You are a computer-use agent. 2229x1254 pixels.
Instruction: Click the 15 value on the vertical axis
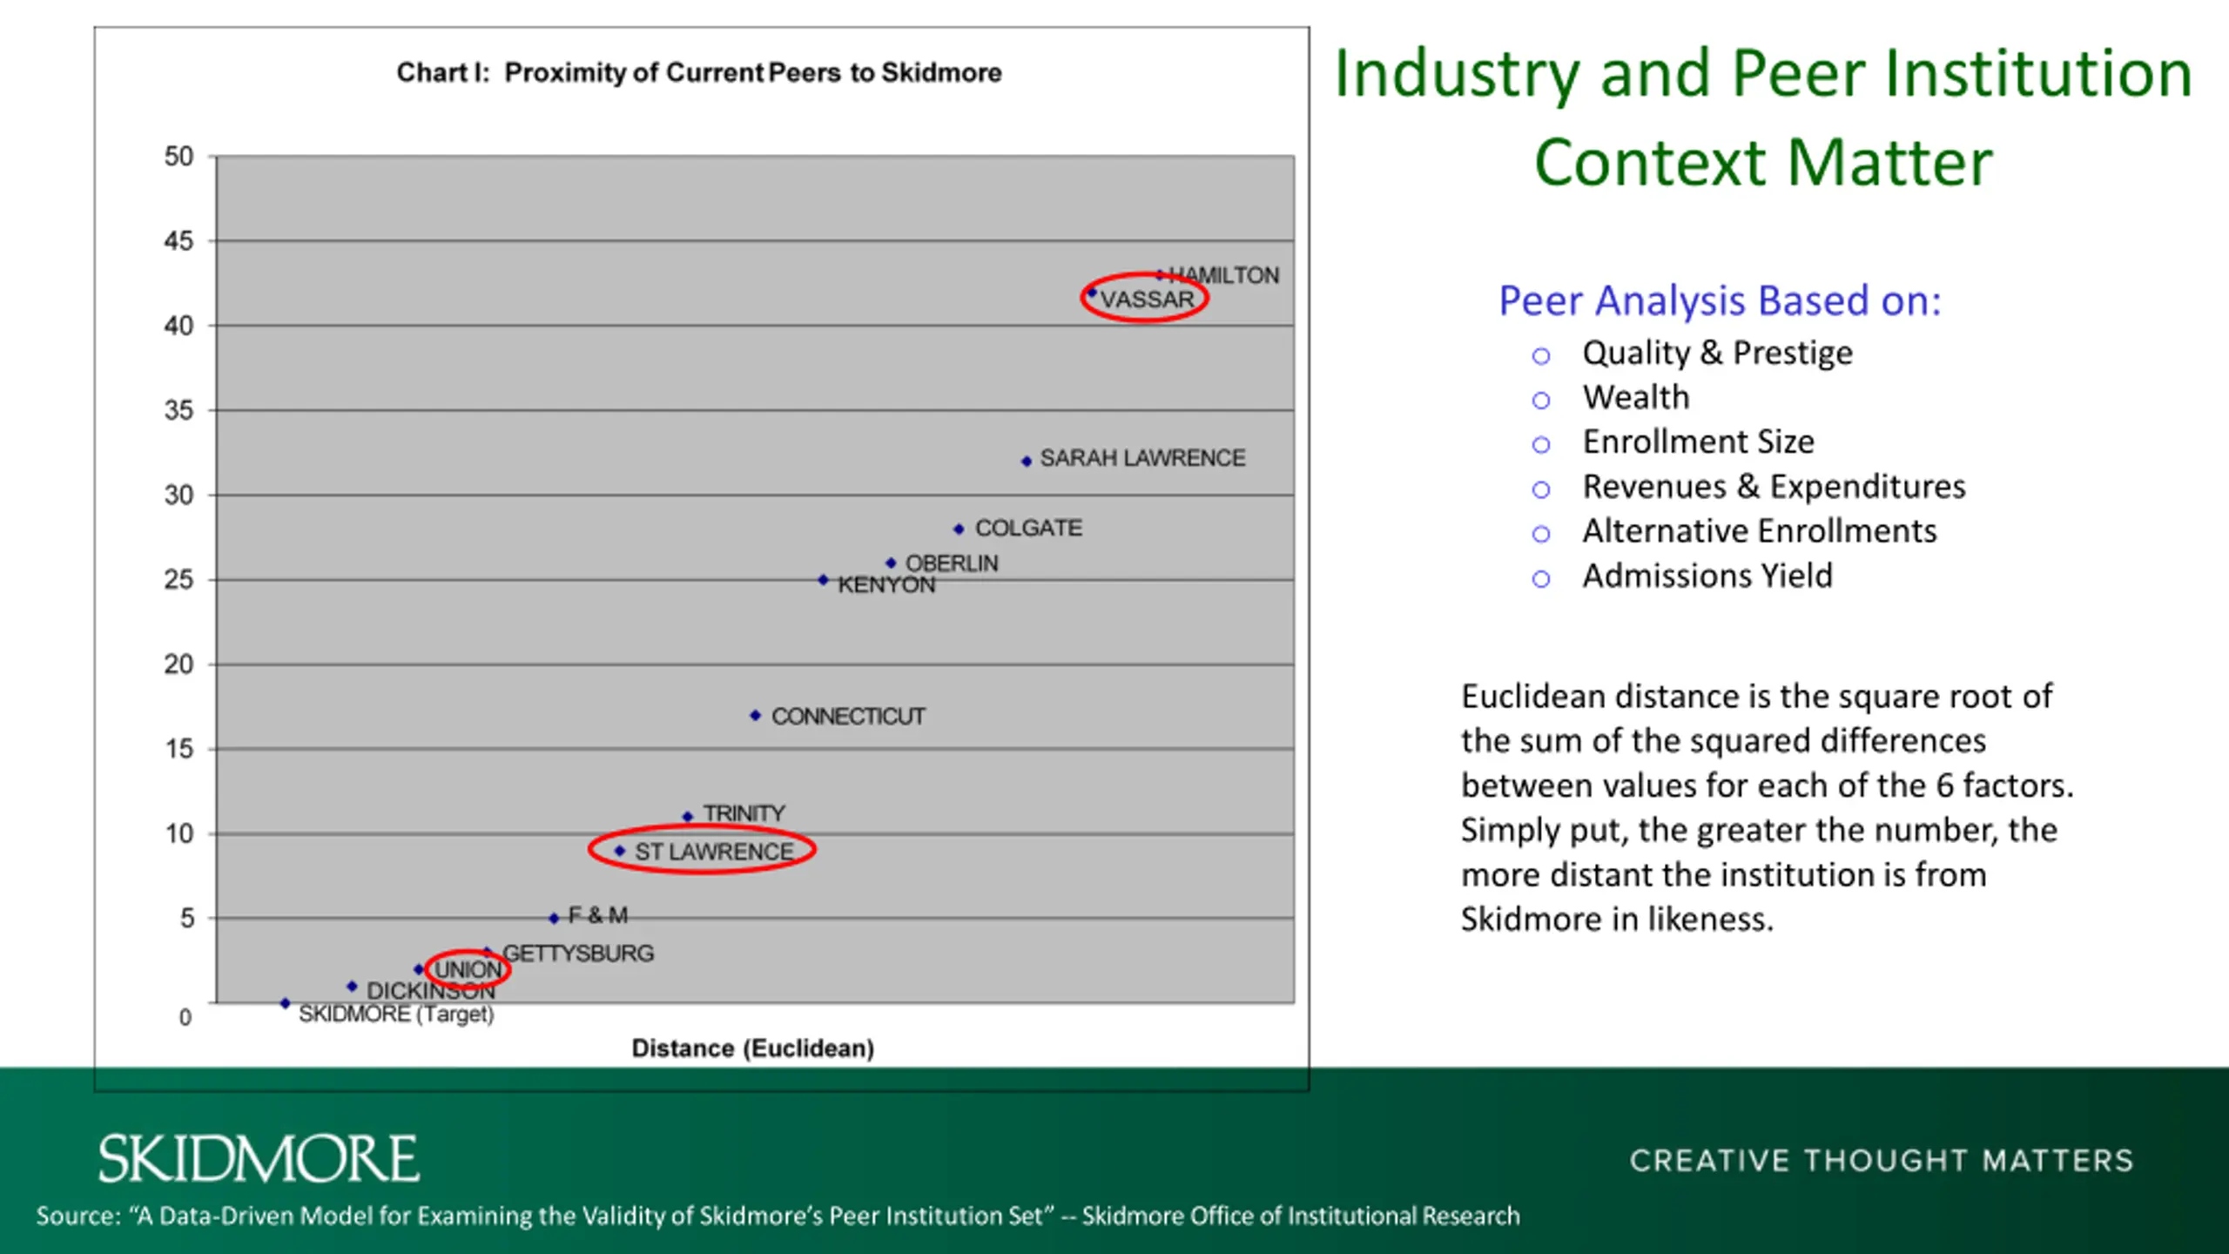(x=178, y=749)
